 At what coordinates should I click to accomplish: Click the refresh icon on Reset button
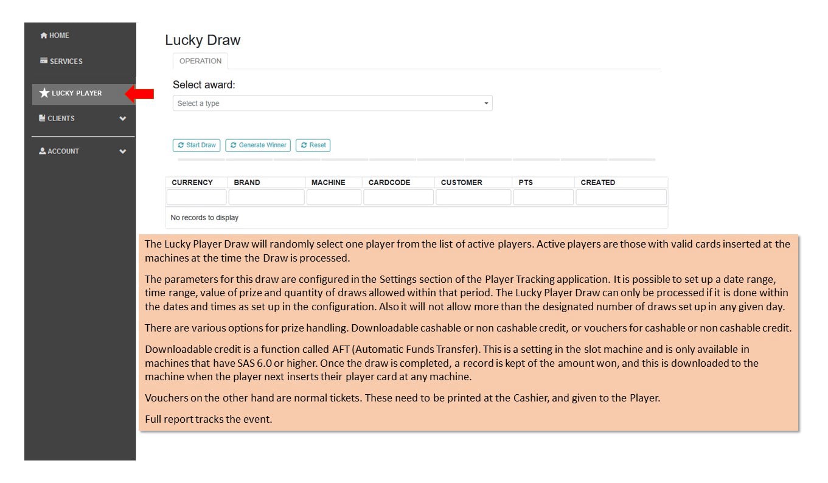tap(304, 145)
